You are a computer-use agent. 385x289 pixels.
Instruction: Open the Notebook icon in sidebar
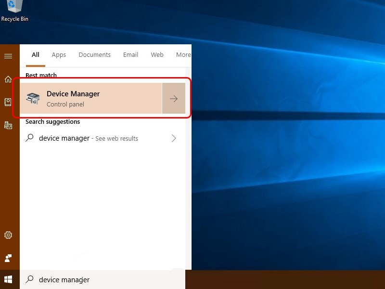8,102
